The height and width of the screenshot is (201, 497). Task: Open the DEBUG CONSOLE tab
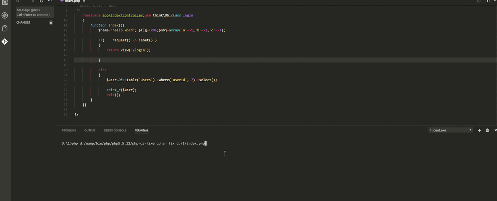[115, 130]
